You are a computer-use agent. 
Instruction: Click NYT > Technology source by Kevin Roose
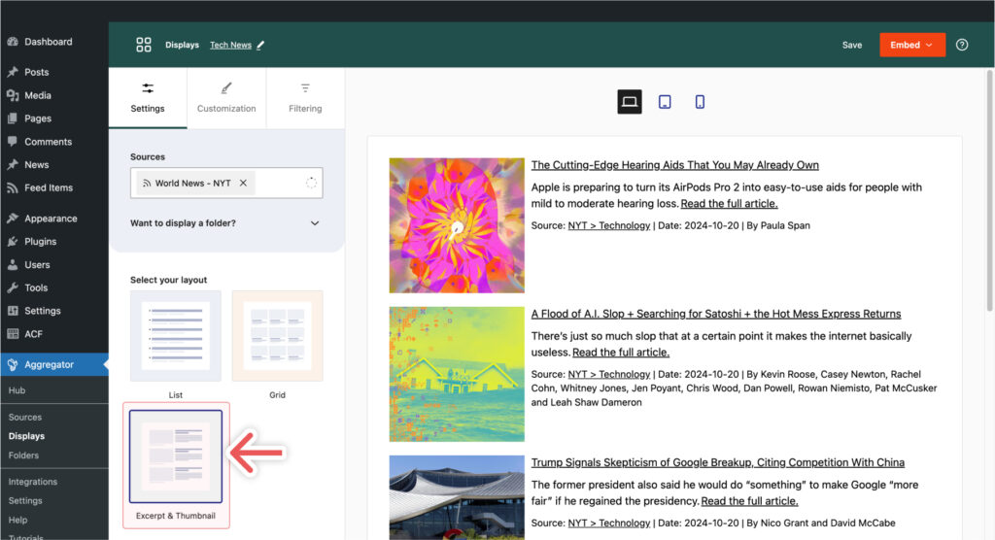pos(609,374)
